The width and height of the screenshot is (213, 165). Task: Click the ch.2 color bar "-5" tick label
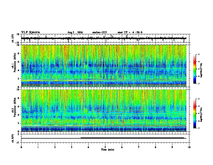[x=198, y=114]
